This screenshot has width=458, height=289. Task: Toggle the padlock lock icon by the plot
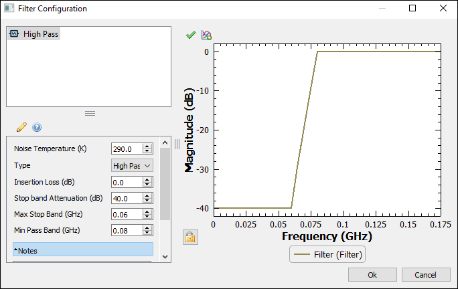(x=190, y=237)
